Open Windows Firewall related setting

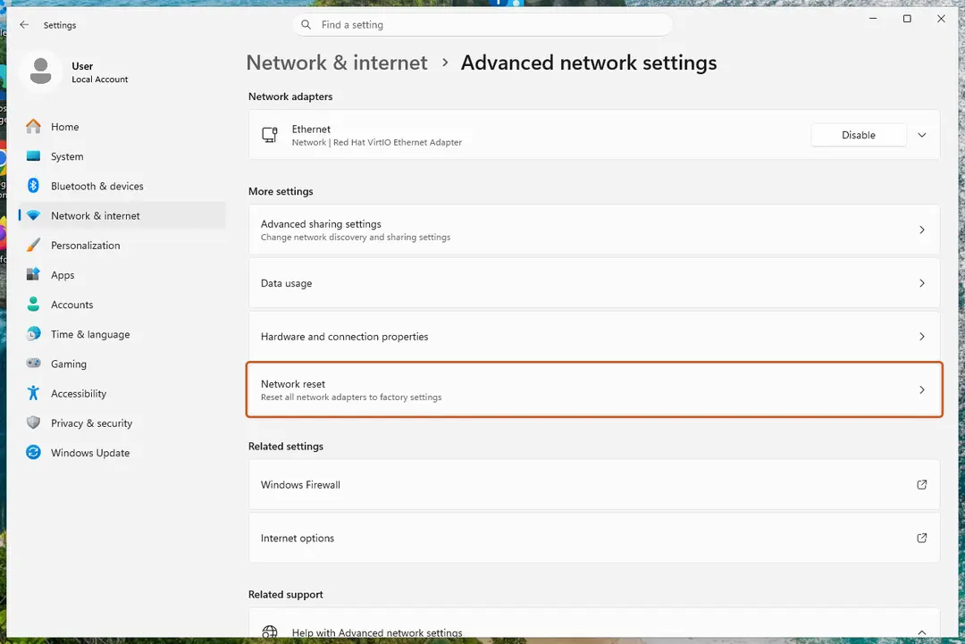coord(594,485)
